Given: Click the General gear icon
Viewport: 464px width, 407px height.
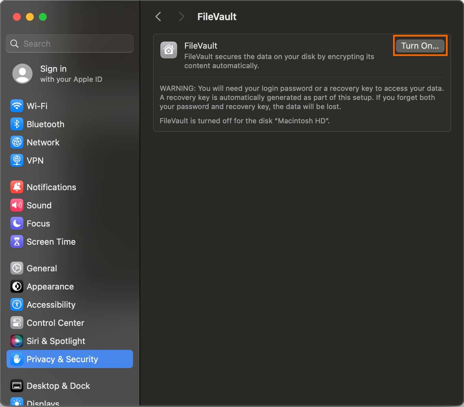Looking at the screenshot, I should (x=17, y=268).
